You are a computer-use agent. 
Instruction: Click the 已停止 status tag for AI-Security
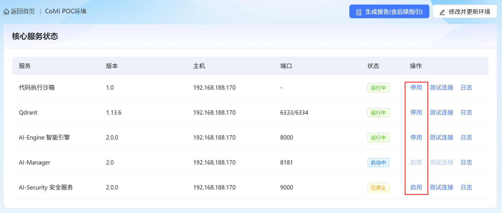coord(378,187)
